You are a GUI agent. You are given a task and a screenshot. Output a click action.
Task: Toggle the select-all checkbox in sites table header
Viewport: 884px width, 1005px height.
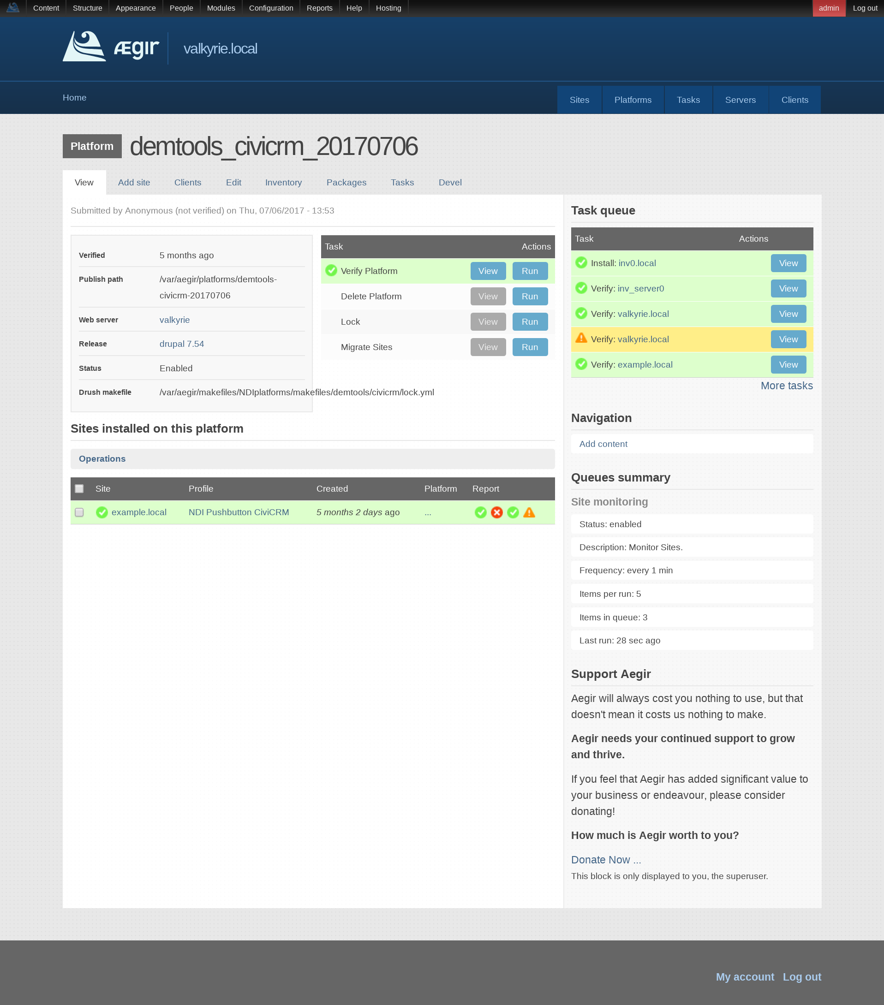pos(79,489)
